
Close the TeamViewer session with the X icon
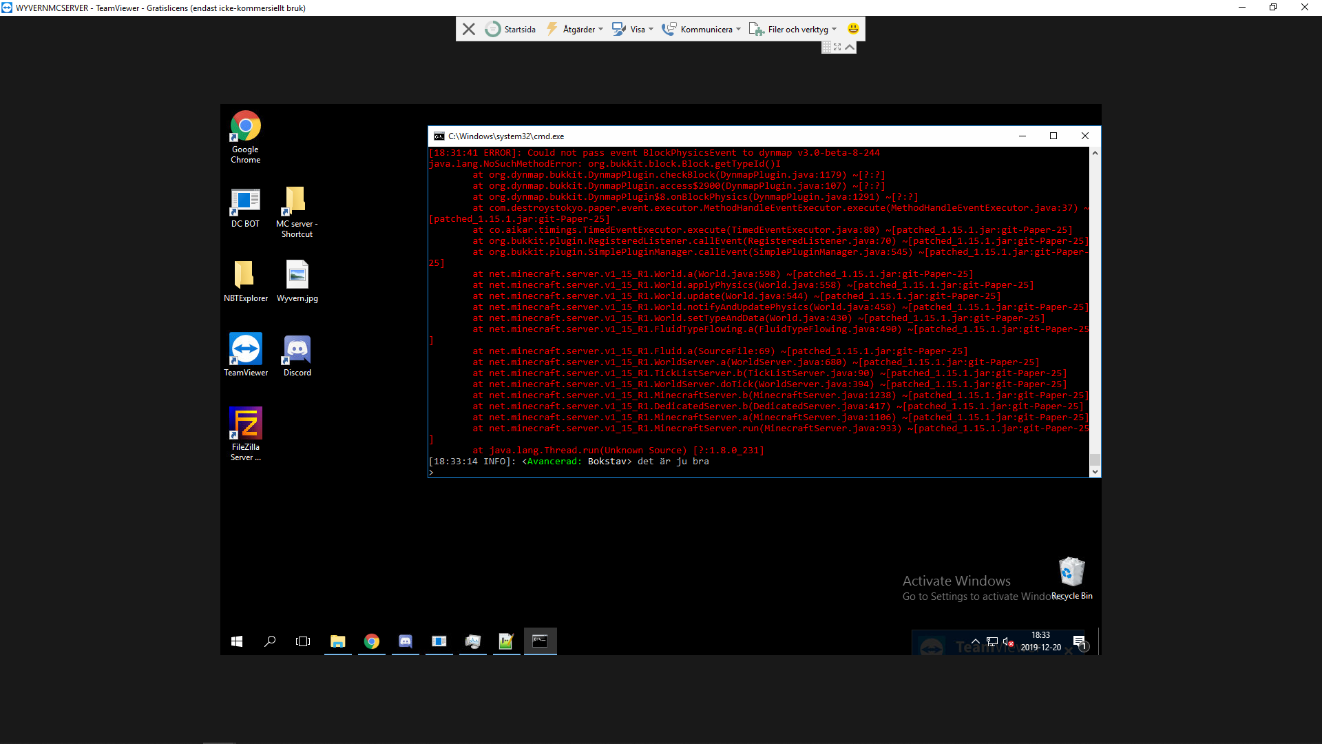pos(469,29)
